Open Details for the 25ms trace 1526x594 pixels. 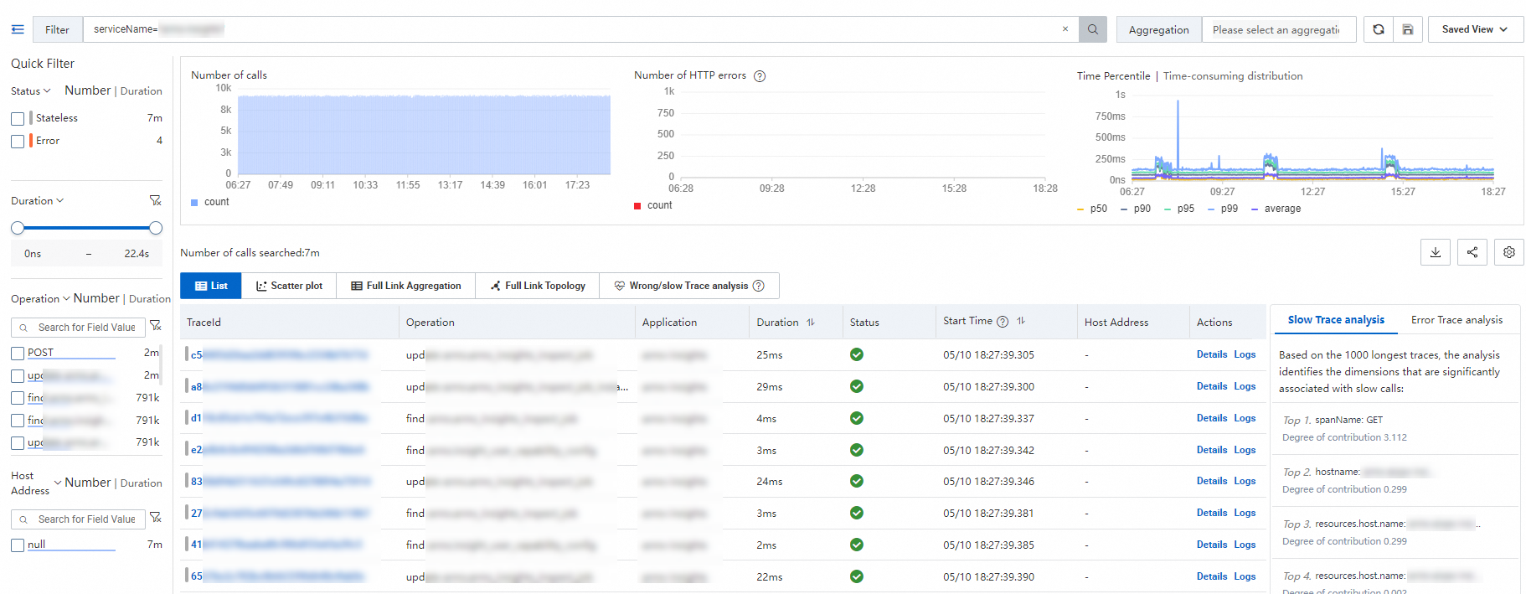coord(1212,354)
